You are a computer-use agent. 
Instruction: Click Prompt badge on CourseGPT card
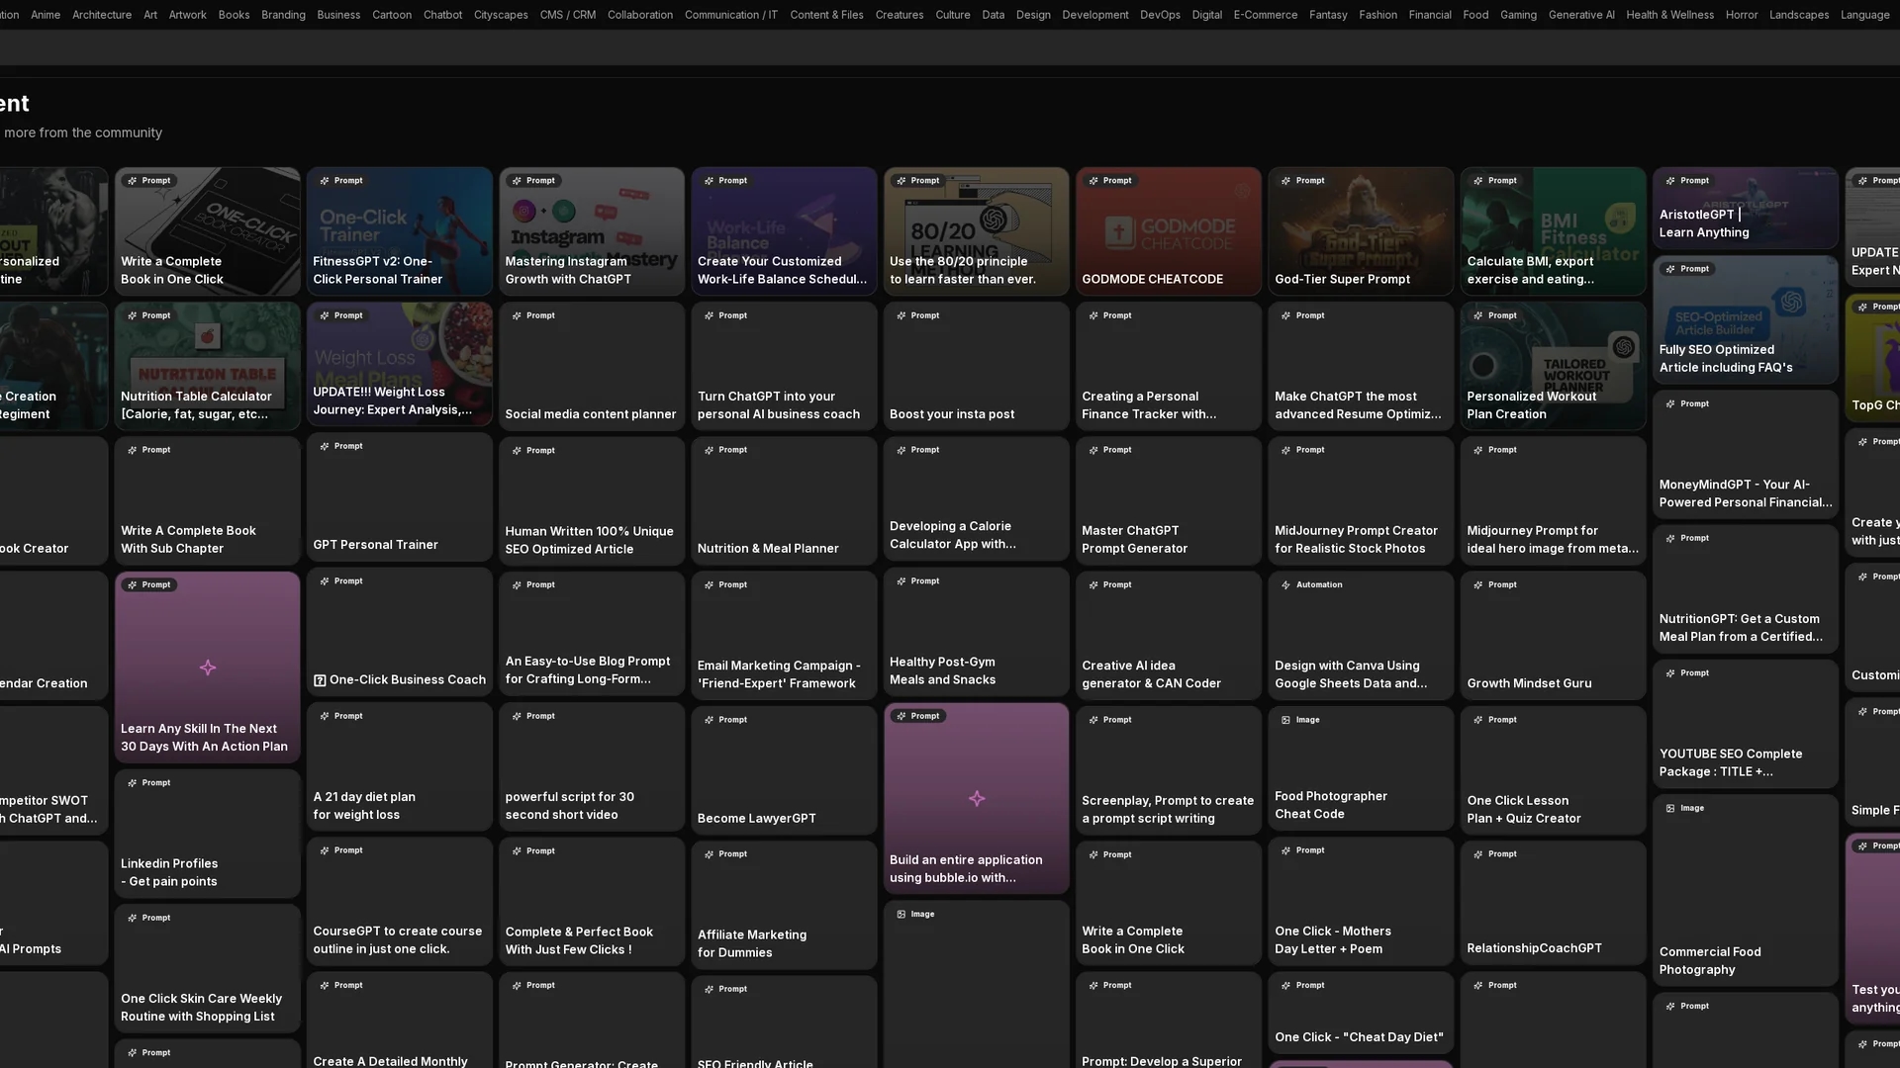340,850
